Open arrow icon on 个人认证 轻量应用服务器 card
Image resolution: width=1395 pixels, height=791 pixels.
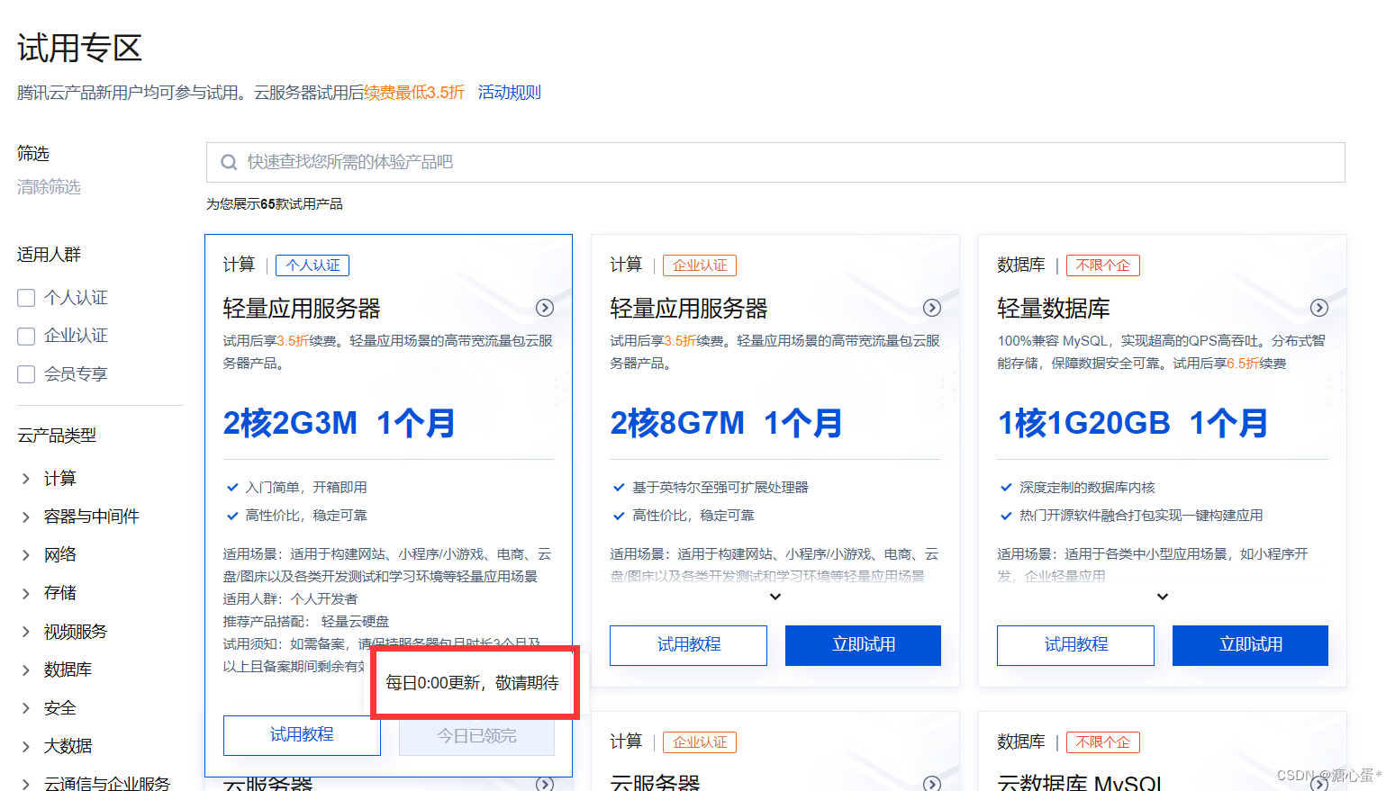[x=545, y=308]
